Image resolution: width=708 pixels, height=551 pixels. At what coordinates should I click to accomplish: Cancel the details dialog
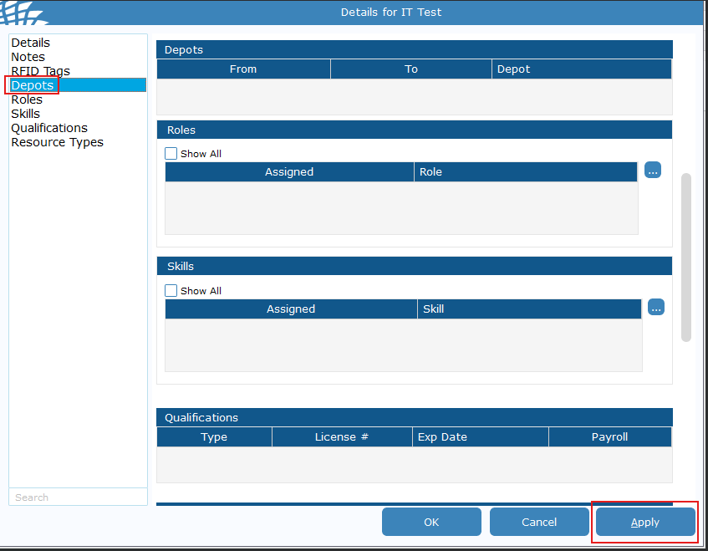[x=539, y=522]
